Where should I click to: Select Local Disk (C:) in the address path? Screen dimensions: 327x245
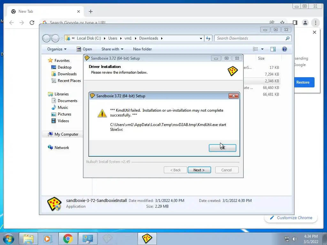click(89, 38)
